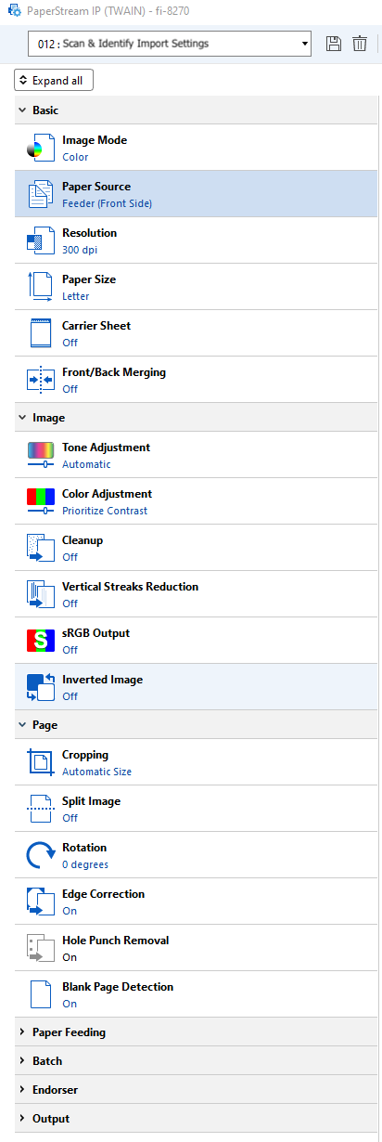The height and width of the screenshot is (1142, 382).
Task: Click the 'Color' value under Image Mode
Action: click(75, 157)
